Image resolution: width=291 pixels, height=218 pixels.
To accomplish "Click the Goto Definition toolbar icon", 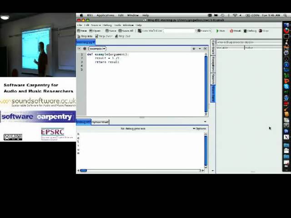I will (140, 31).
